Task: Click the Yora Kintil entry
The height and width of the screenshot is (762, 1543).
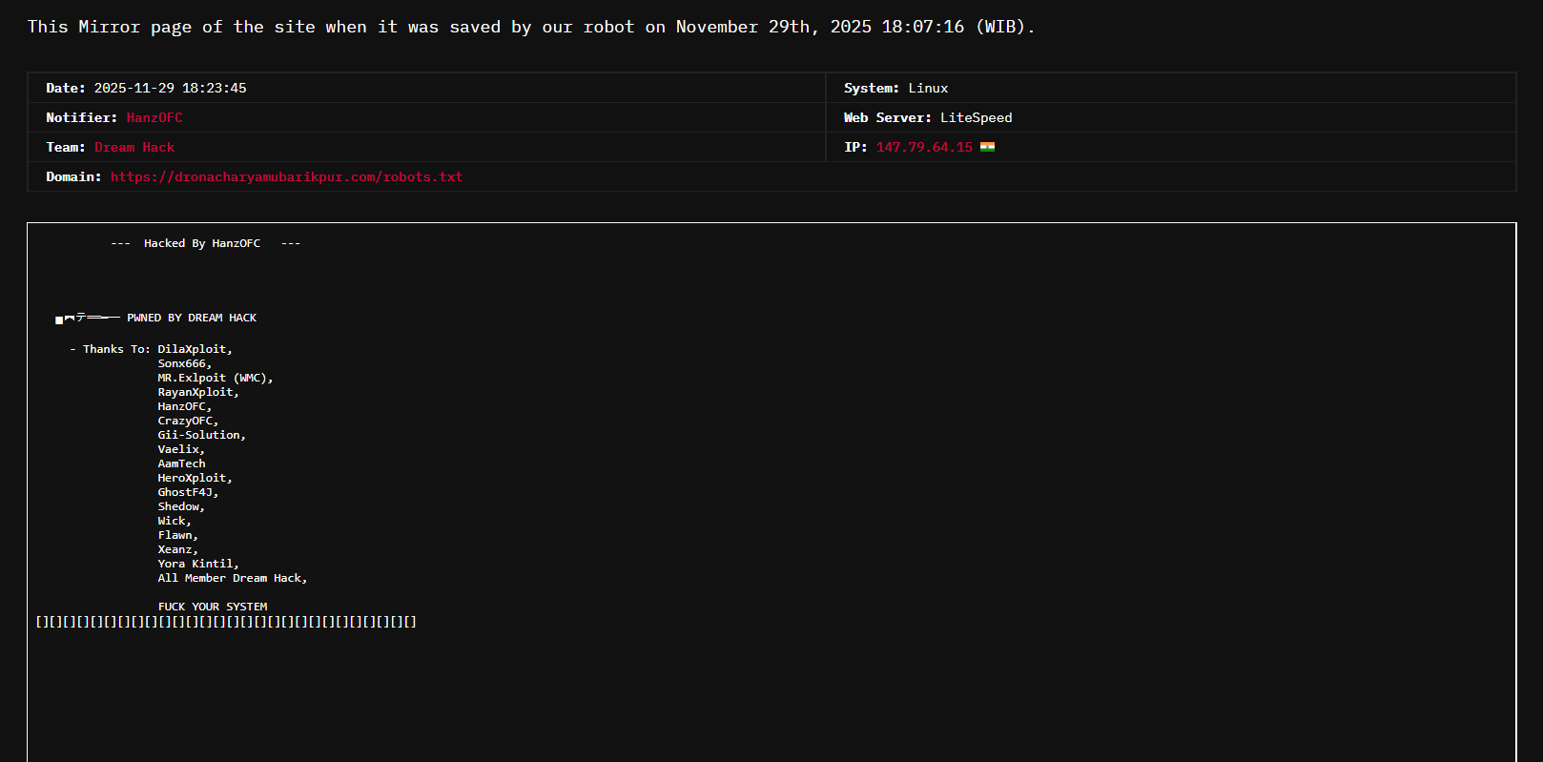Action: 197,564
